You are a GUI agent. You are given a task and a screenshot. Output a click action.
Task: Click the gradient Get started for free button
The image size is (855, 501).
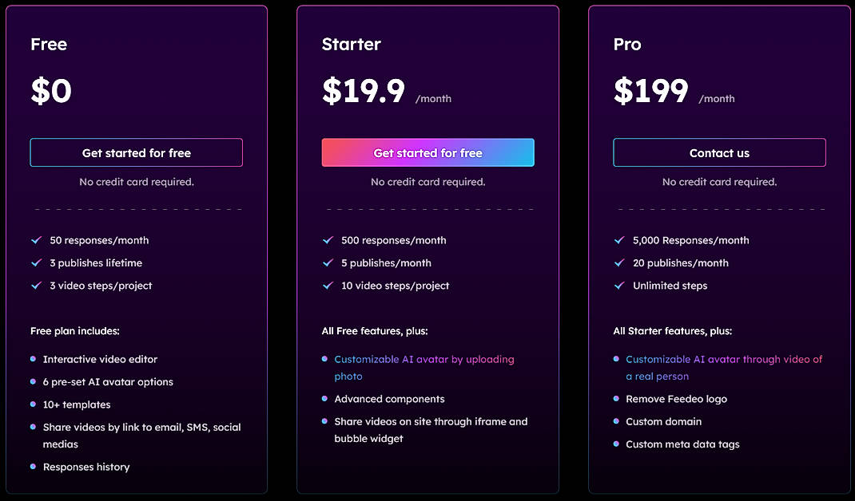coord(427,152)
